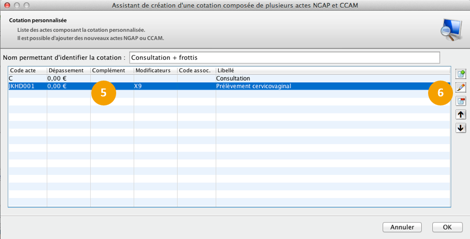Focus the cotation name input field

285,58
